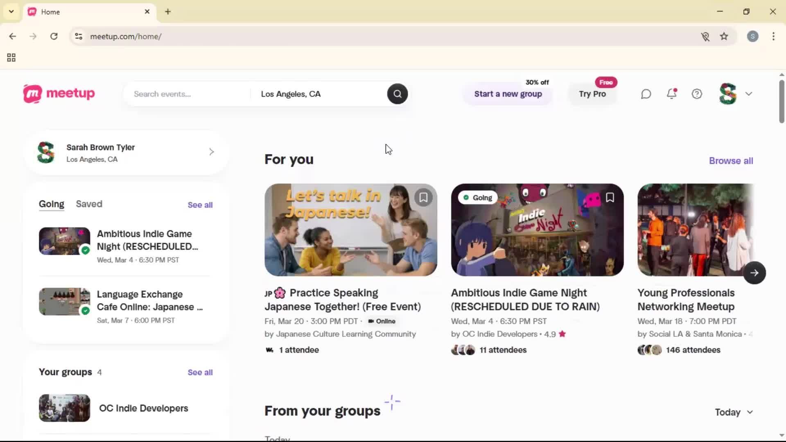
Task: Advance the carousel with the right arrow
Action: (754, 273)
